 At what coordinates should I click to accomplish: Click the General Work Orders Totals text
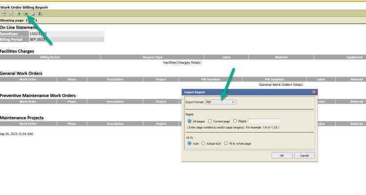click(281, 85)
